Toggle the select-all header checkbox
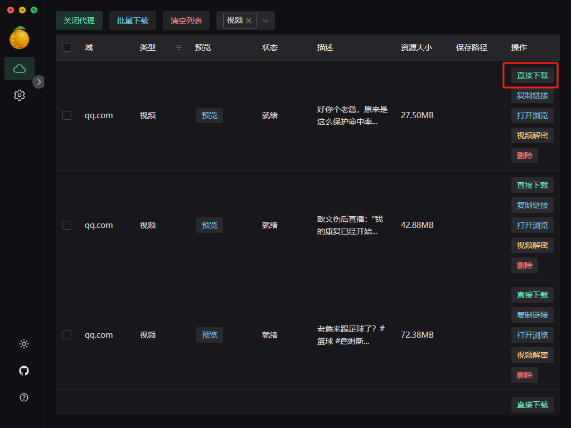The height and width of the screenshot is (428, 571). click(x=67, y=47)
